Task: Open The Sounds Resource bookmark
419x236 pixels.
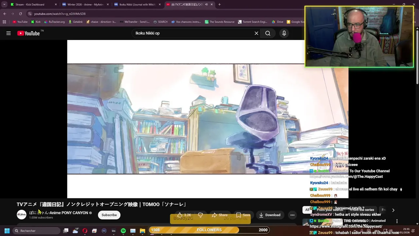Action: click(220, 22)
